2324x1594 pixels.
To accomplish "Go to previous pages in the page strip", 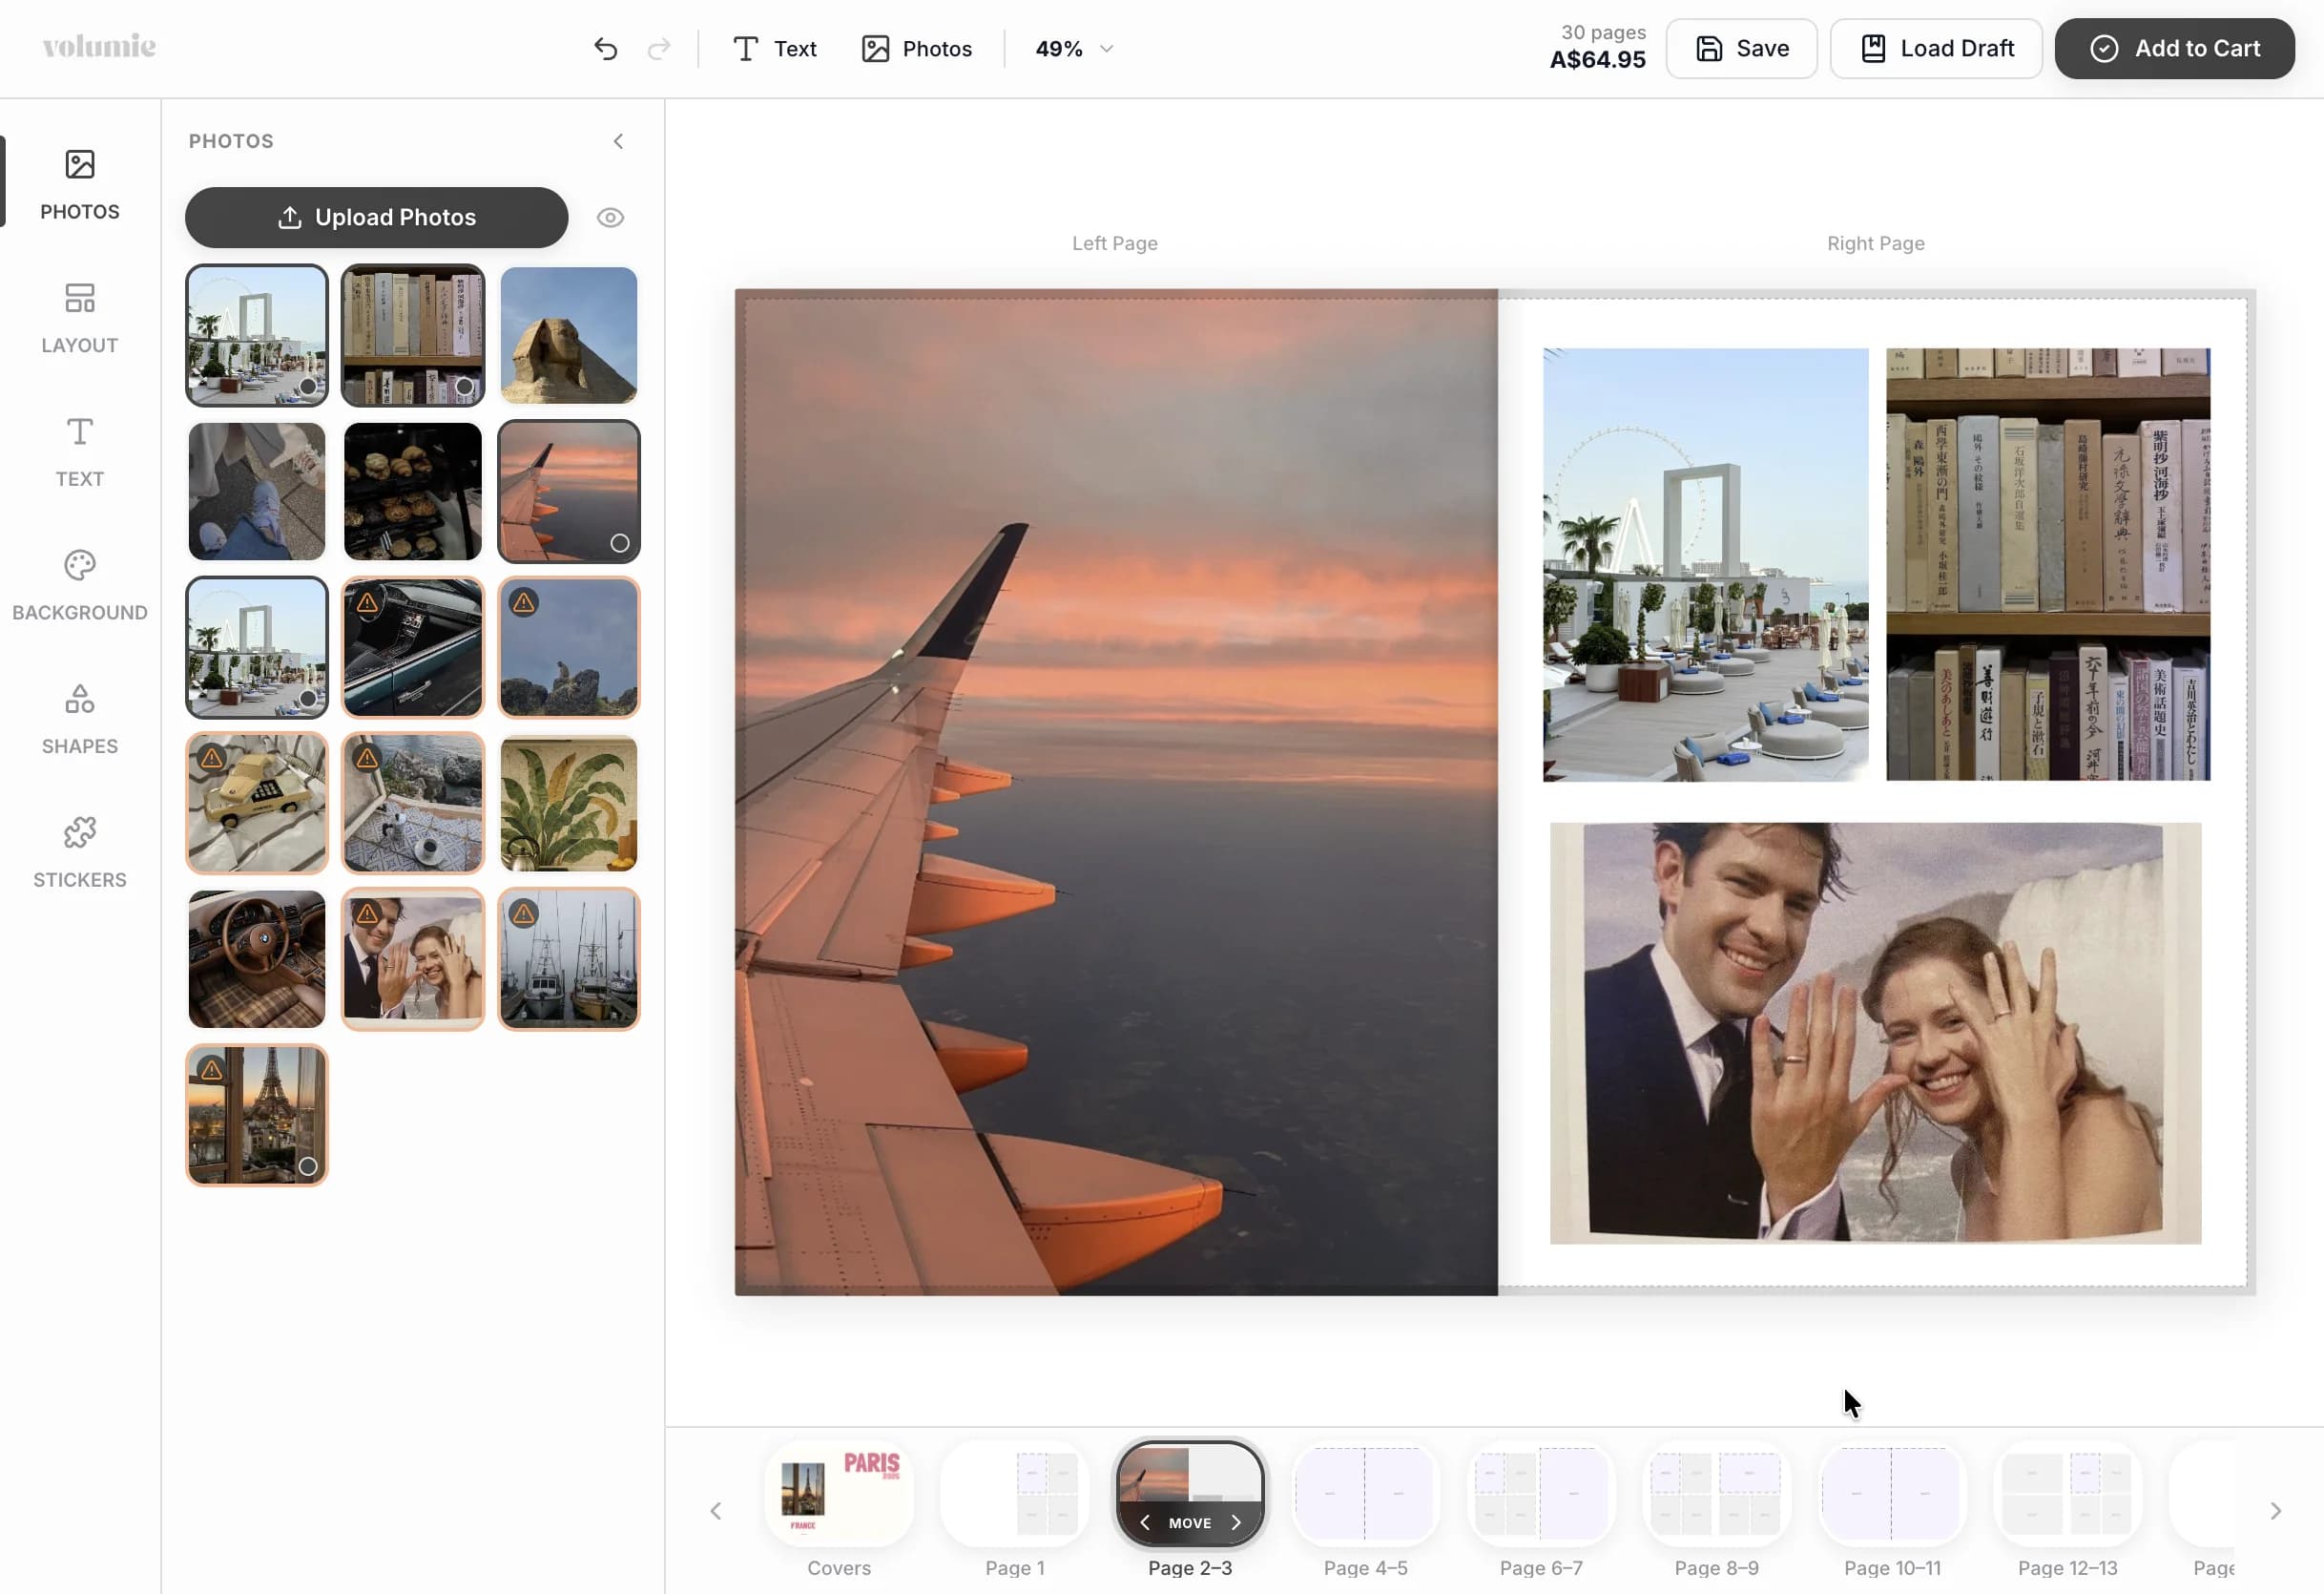I will pos(716,1511).
